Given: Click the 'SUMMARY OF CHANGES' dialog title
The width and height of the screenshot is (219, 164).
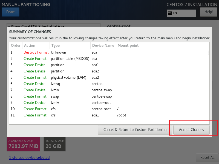Looking at the screenshot, I should coord(30,32).
